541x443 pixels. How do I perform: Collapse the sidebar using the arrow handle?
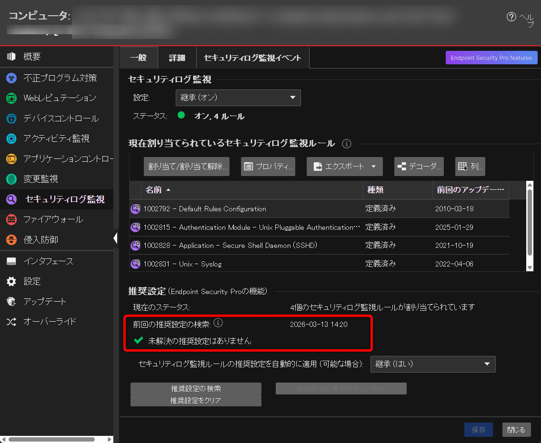(x=116, y=238)
